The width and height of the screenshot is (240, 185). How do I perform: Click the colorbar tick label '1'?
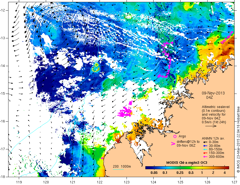click(202, 173)
